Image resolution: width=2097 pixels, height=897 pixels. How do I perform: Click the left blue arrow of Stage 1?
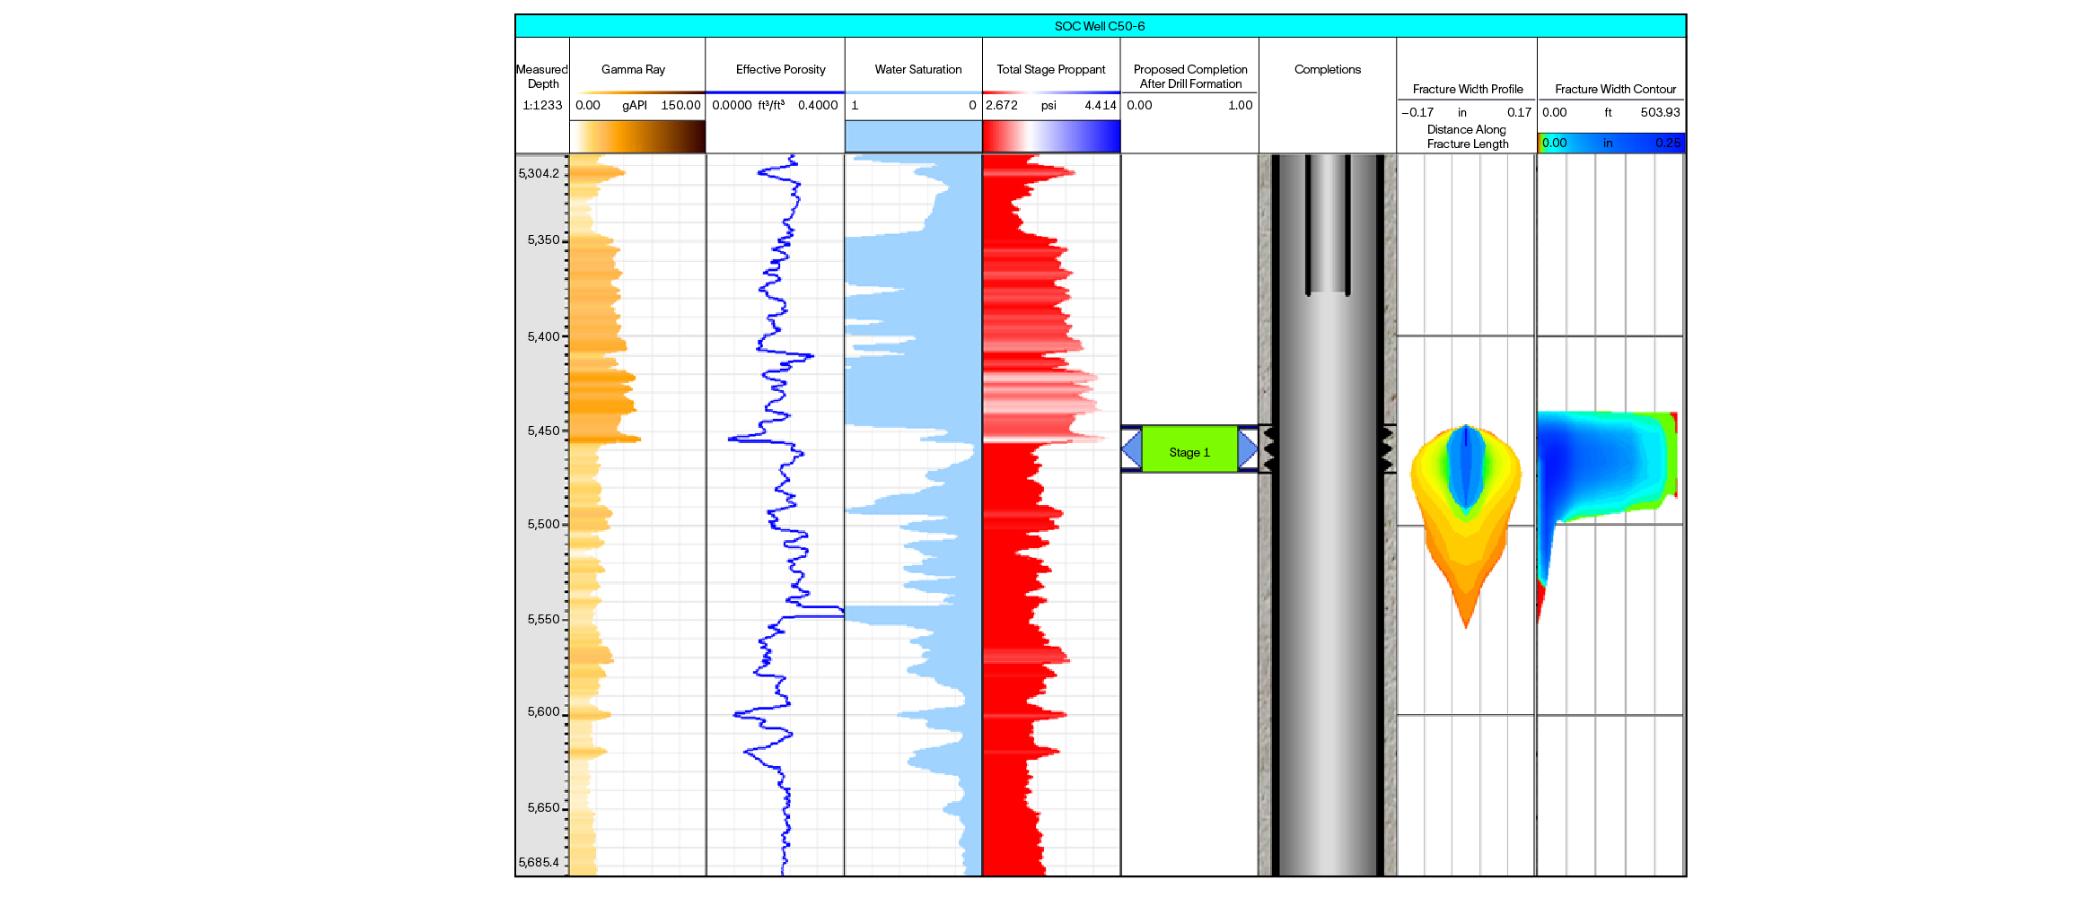(1132, 448)
